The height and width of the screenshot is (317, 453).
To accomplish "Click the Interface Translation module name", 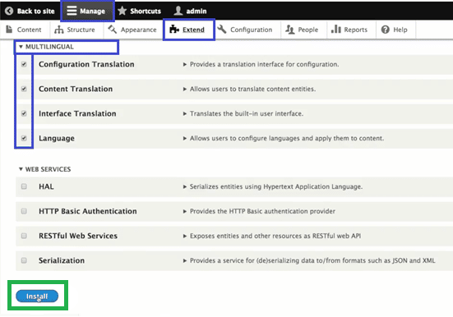I will [x=77, y=113].
